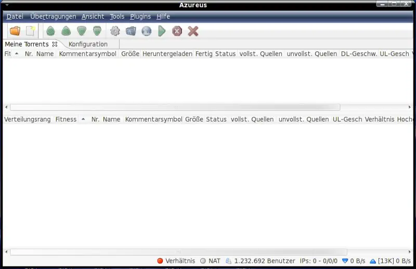416x269 pixels.
Task: Stop torrent with red octagon icon
Action: (177, 31)
